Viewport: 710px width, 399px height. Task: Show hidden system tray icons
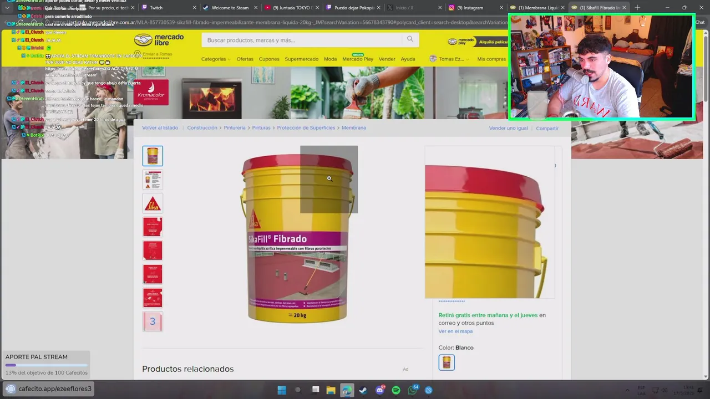click(x=627, y=390)
